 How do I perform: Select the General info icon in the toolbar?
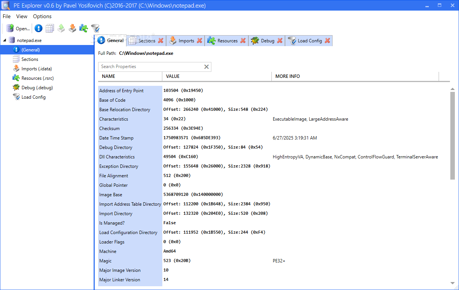tap(38, 28)
